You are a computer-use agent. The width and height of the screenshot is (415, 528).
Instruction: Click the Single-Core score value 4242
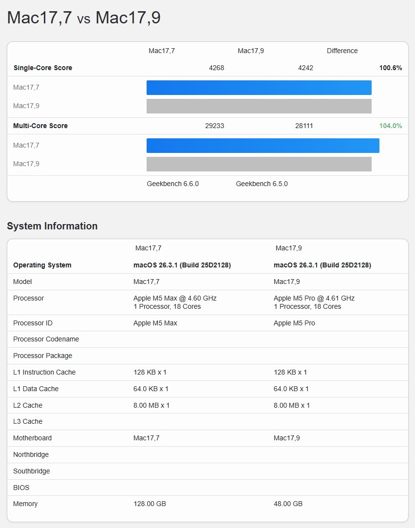click(305, 68)
